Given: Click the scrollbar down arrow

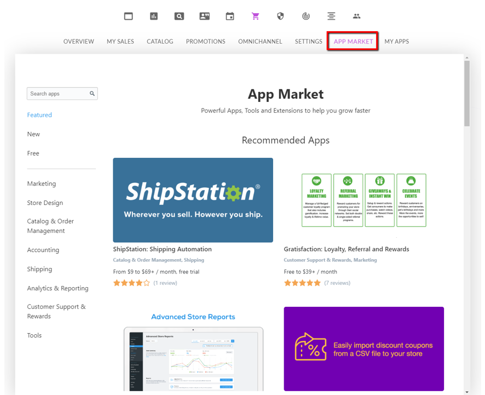Looking at the screenshot, I should 467,392.
